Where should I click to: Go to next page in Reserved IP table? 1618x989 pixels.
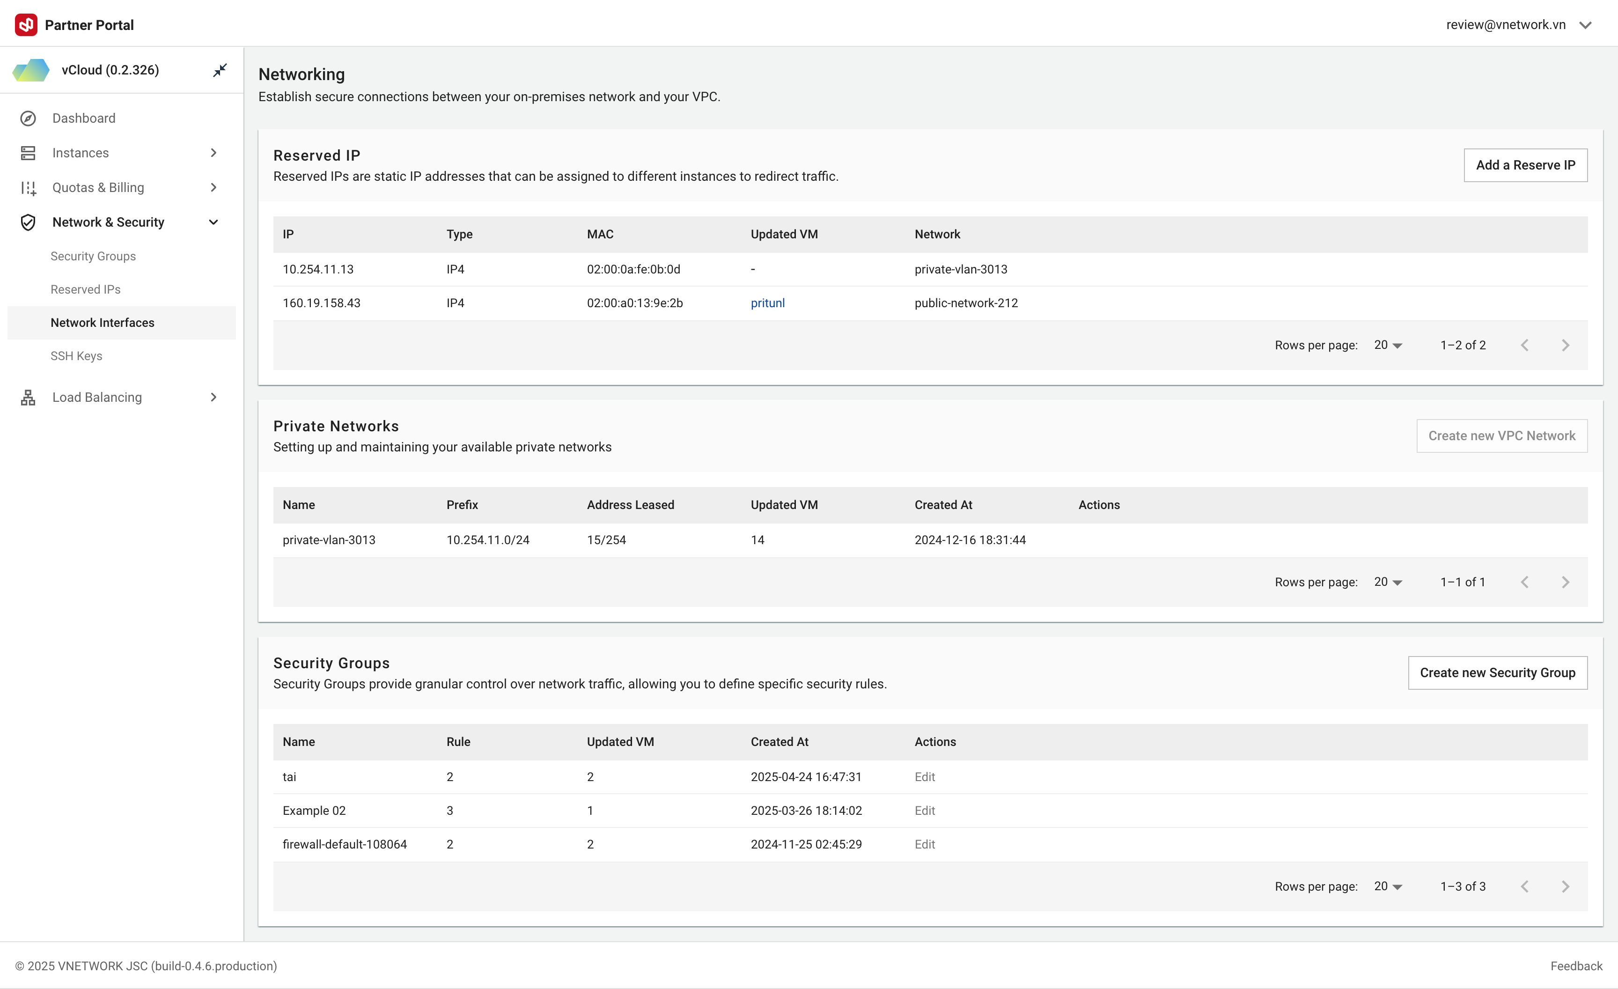click(1565, 346)
